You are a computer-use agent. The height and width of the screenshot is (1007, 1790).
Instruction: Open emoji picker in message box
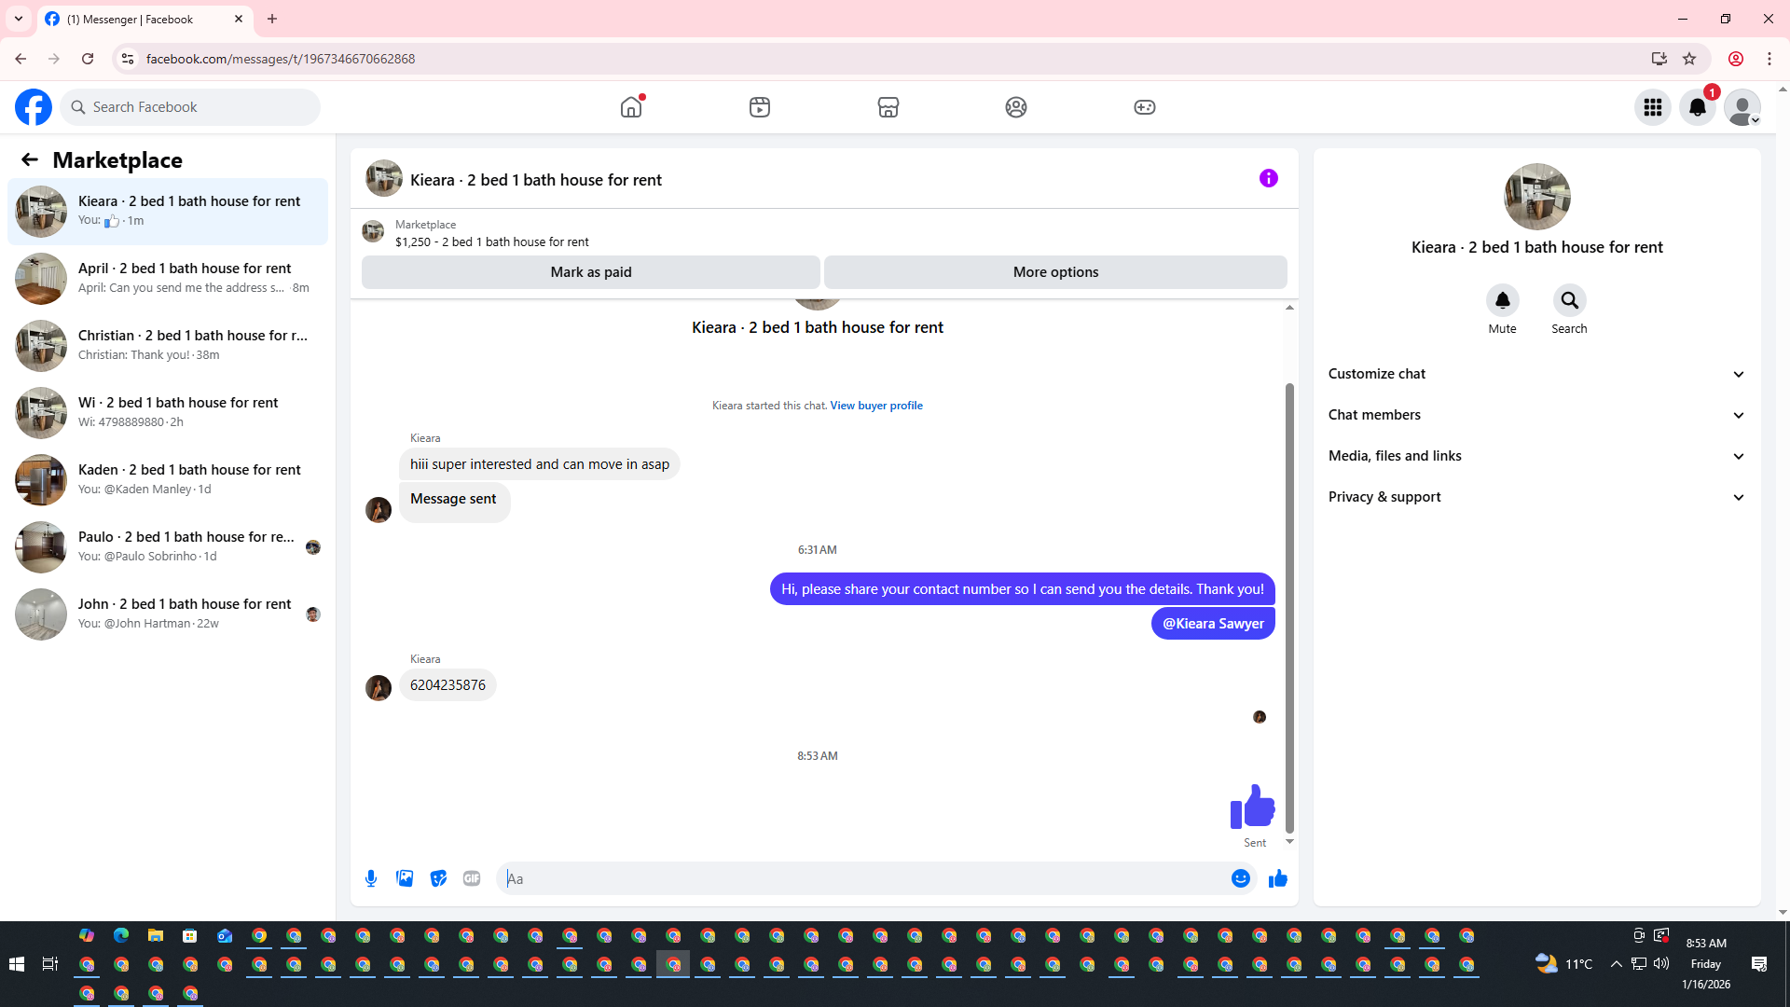click(1240, 878)
